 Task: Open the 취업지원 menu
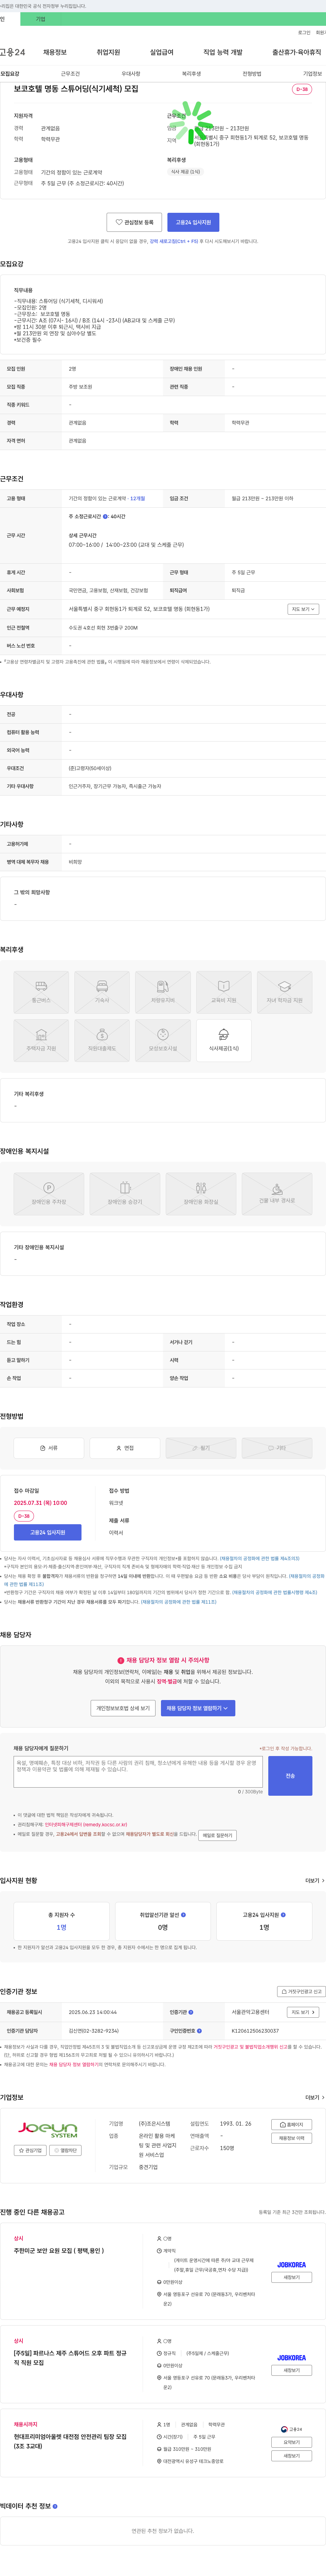pos(108,52)
